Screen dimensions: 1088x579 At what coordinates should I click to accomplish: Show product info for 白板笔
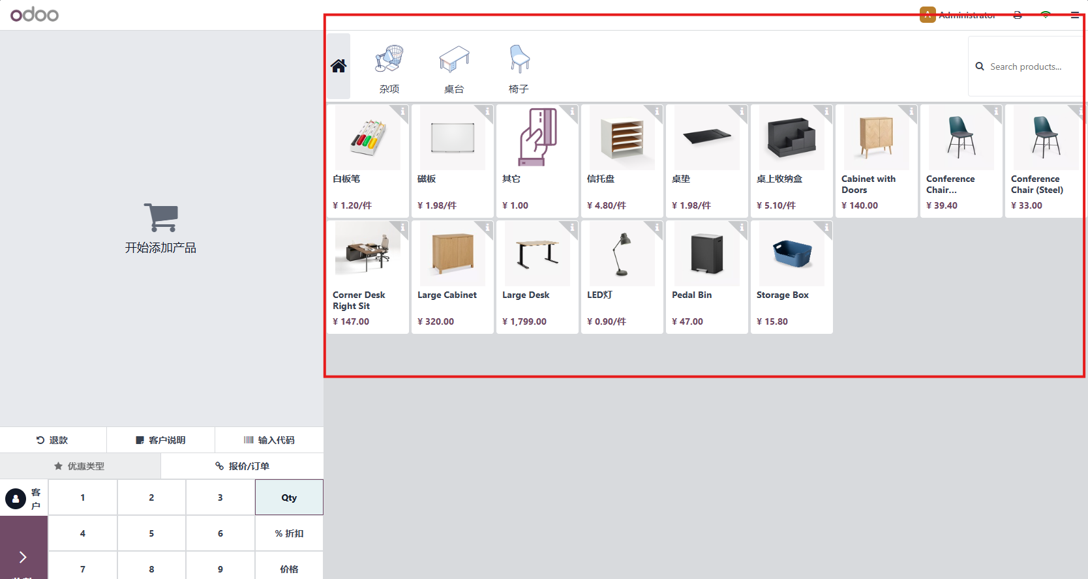(402, 111)
